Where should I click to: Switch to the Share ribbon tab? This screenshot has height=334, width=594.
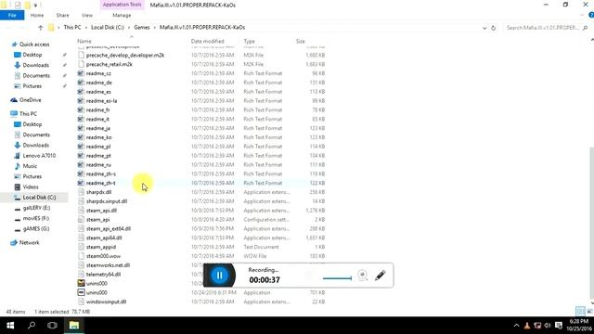pos(62,15)
